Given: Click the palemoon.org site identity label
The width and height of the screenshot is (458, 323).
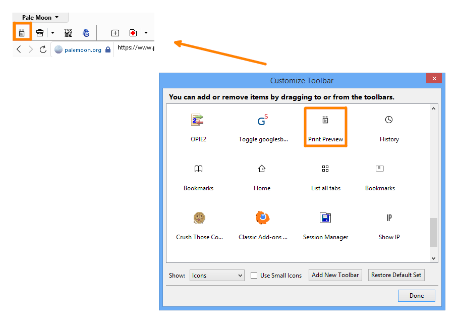Looking at the screenshot, I should tap(83, 50).
